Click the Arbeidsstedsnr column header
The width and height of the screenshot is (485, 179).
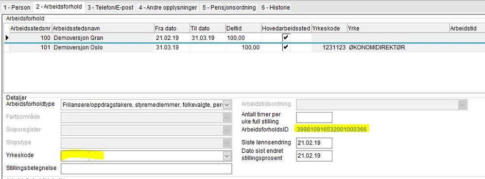click(x=31, y=29)
